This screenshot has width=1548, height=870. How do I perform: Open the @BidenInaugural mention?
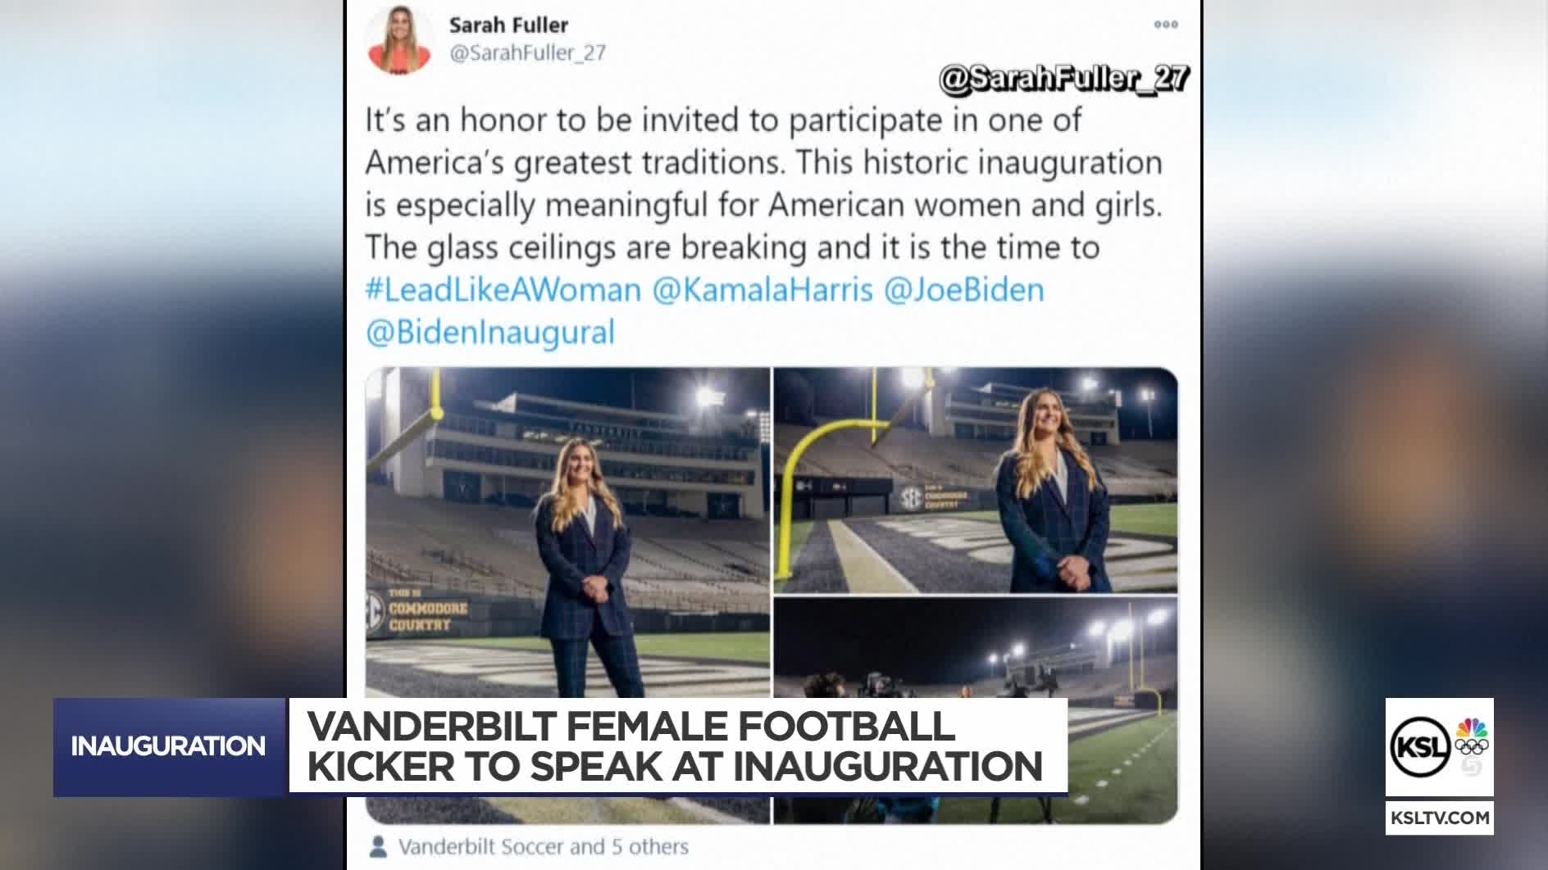(489, 333)
